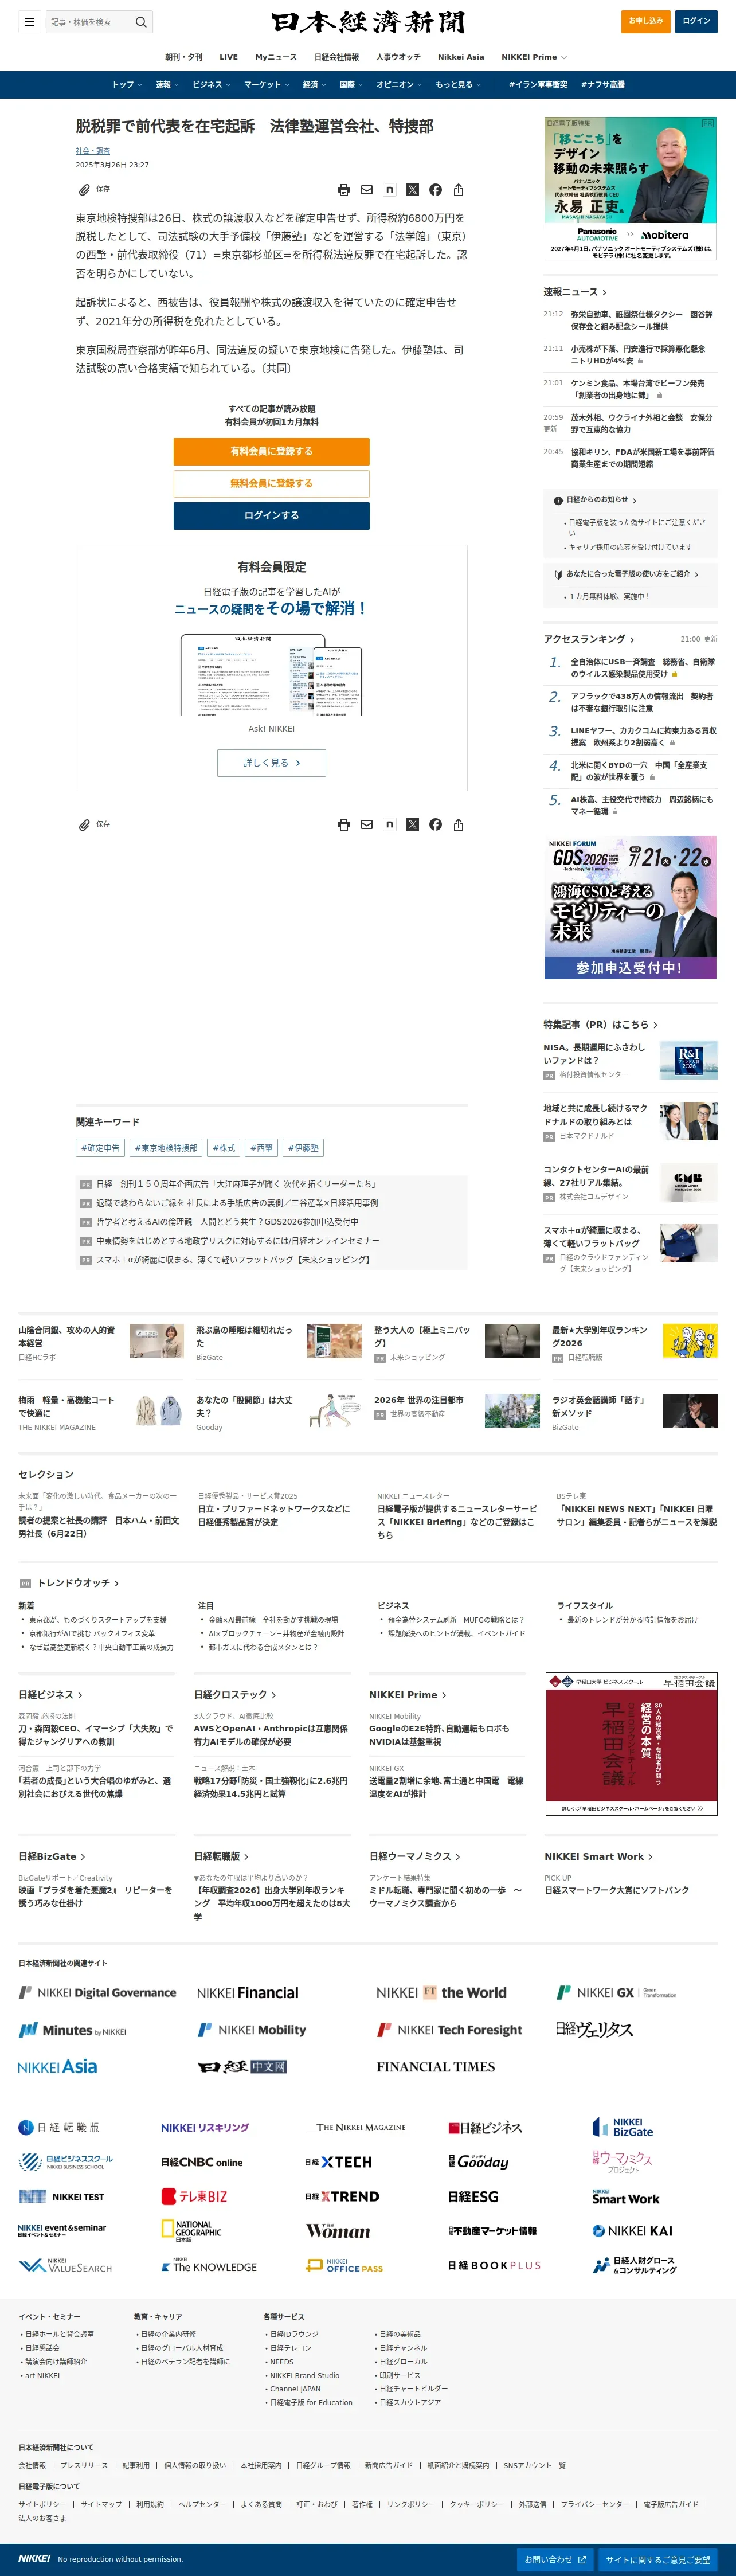Open the NIKKEI KAI logo link
This screenshot has width=736, height=2576.
[x=632, y=2231]
